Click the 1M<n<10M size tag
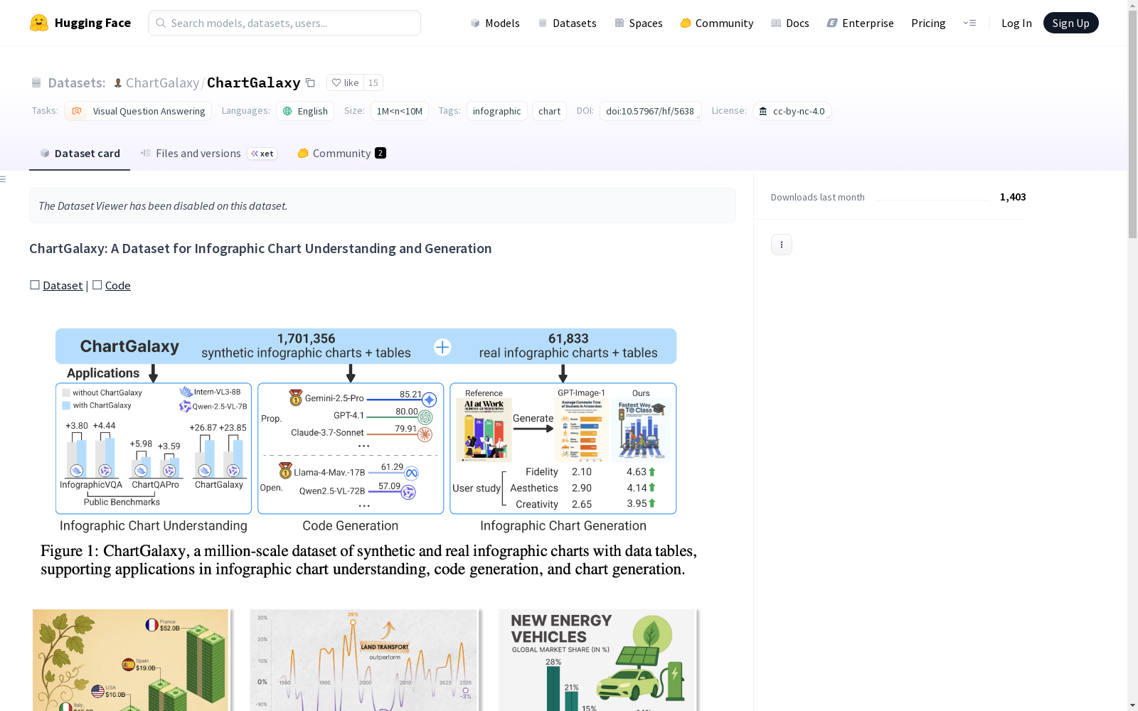1138x711 pixels. [400, 111]
